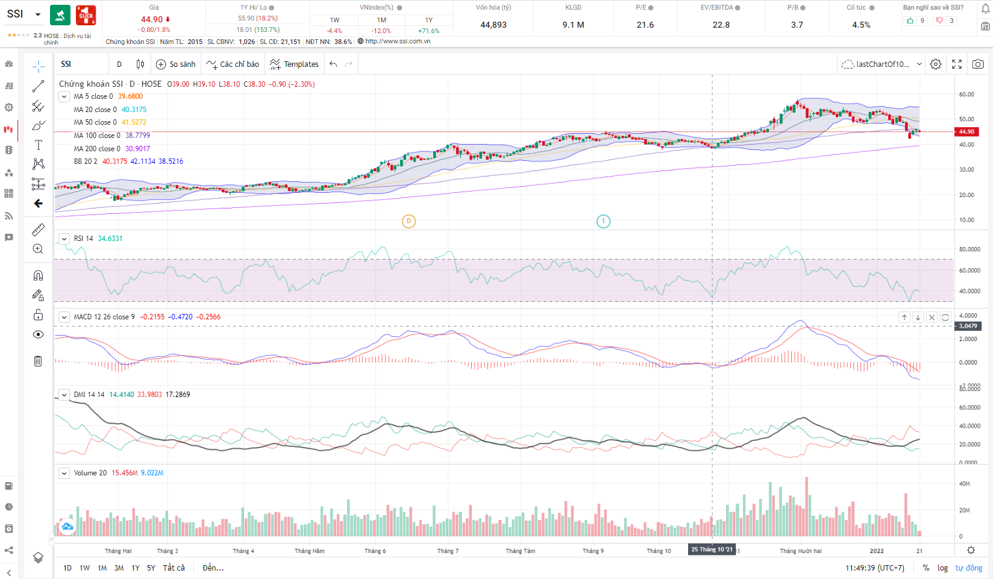Open the chart pattern drawing tools
993x579 pixels.
38,164
